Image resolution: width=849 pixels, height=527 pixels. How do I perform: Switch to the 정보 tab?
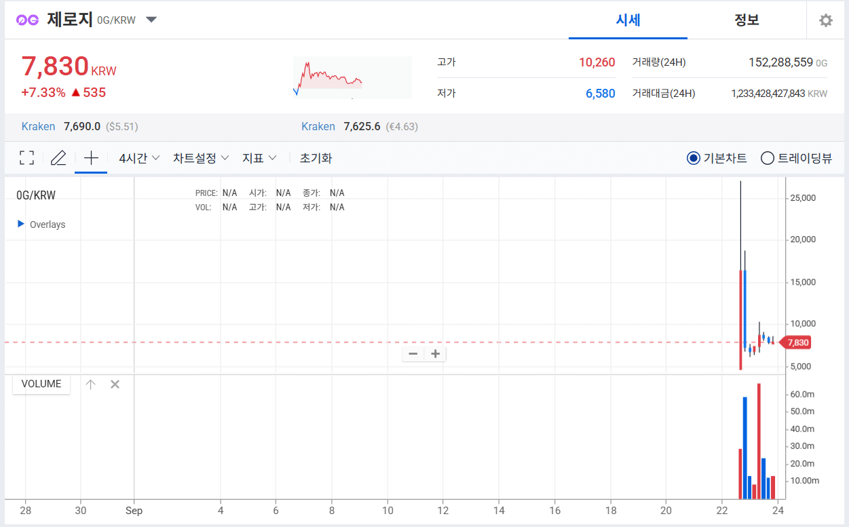point(747,20)
